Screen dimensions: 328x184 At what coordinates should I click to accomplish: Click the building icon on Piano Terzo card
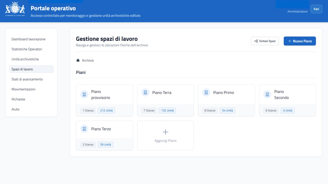click(84, 129)
